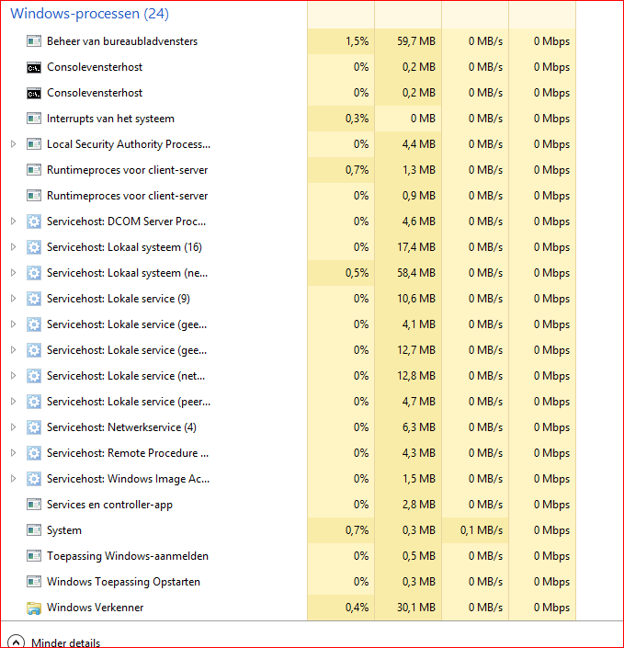
Task: Expand Servicehost: Remote Procedure entry
Action: pos(13,453)
